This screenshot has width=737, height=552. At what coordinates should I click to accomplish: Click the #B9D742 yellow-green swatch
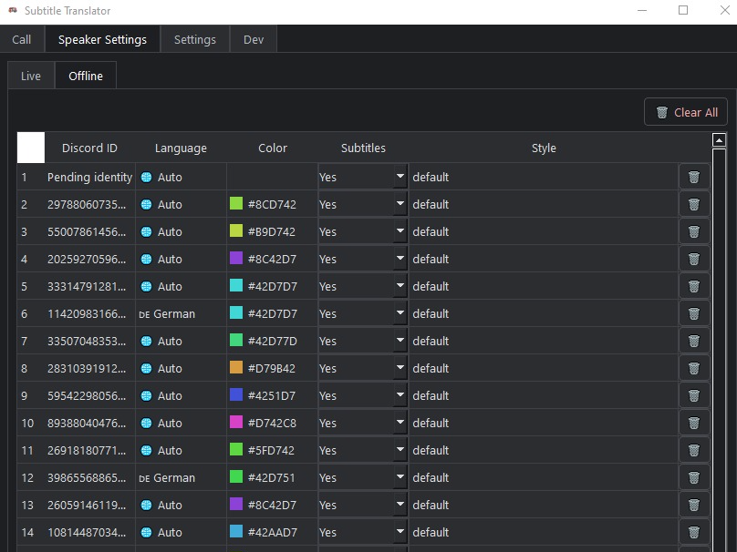pos(236,230)
